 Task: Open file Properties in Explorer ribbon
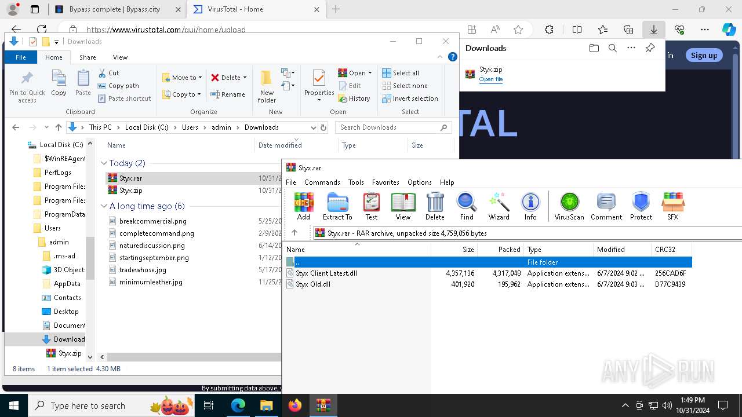(319, 86)
